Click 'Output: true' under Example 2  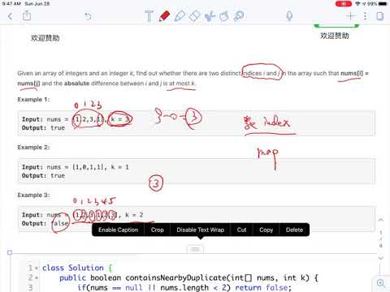[43, 176]
